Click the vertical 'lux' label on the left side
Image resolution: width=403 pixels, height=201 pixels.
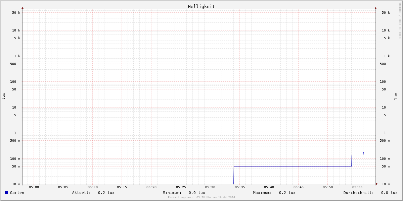tap(3, 96)
